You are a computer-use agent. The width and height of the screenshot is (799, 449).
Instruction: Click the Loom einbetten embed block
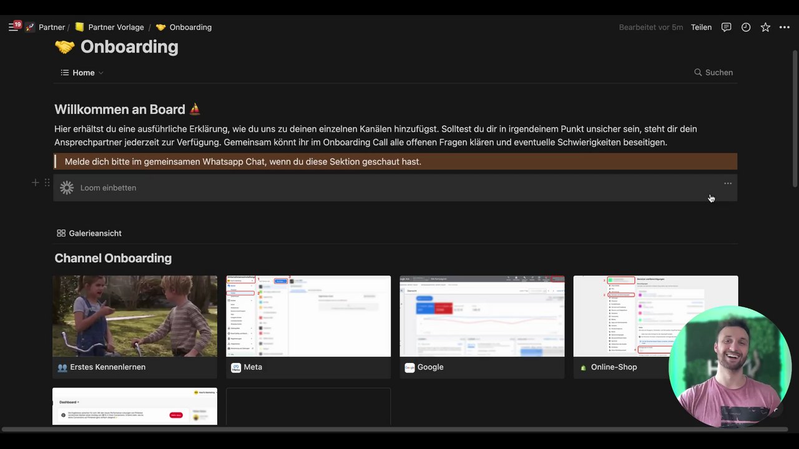[395, 188]
